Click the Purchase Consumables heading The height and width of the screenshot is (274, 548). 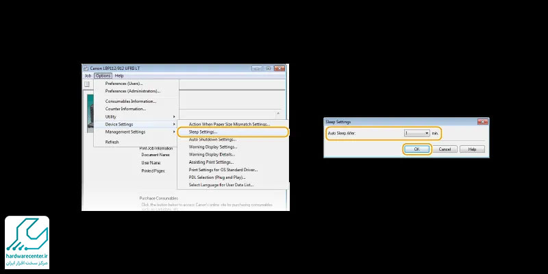pyautogui.click(x=159, y=199)
